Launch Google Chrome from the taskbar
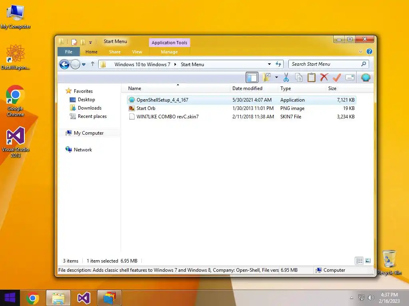This screenshot has height=306, width=409. pos(33,298)
